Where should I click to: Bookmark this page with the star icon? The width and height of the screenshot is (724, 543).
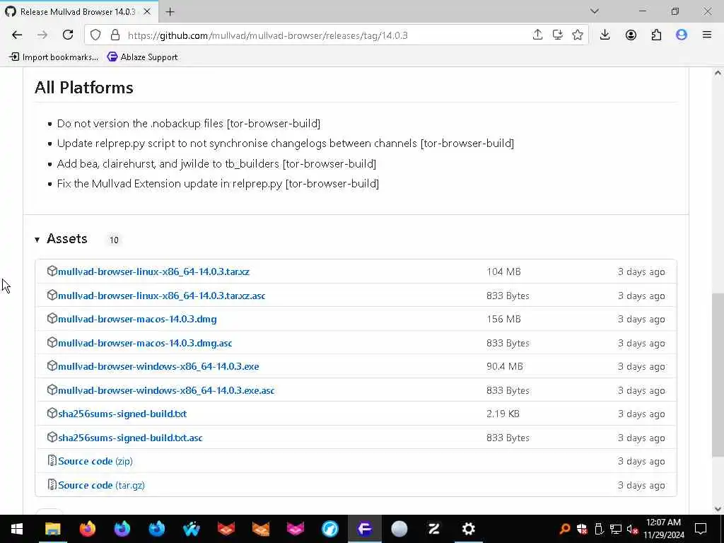577,35
